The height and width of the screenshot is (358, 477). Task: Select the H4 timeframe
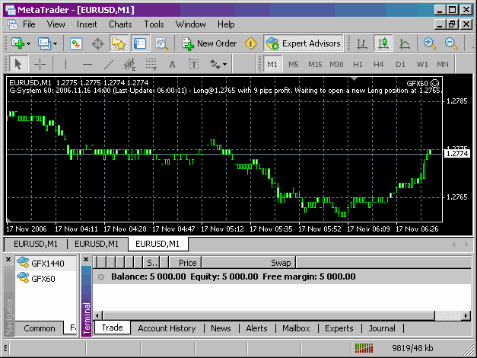pos(379,64)
